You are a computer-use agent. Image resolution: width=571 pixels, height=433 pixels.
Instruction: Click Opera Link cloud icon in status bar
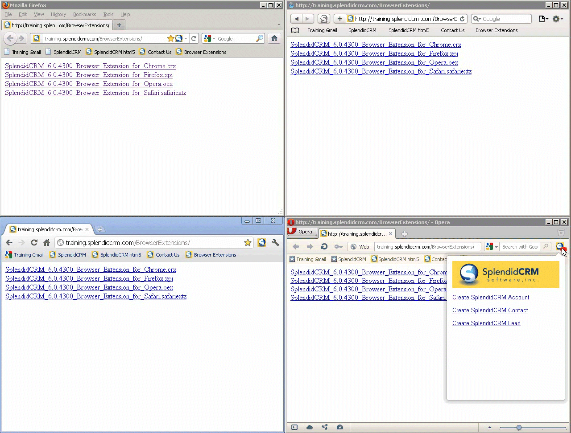coord(310,427)
